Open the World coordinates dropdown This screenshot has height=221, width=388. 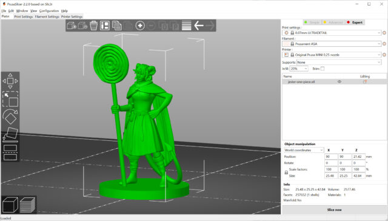point(304,150)
